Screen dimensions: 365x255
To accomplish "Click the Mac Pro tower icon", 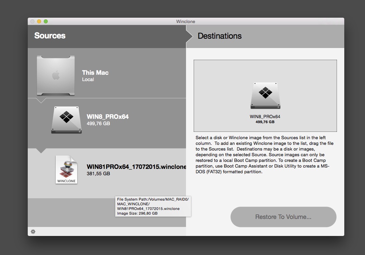I will [x=56, y=76].
